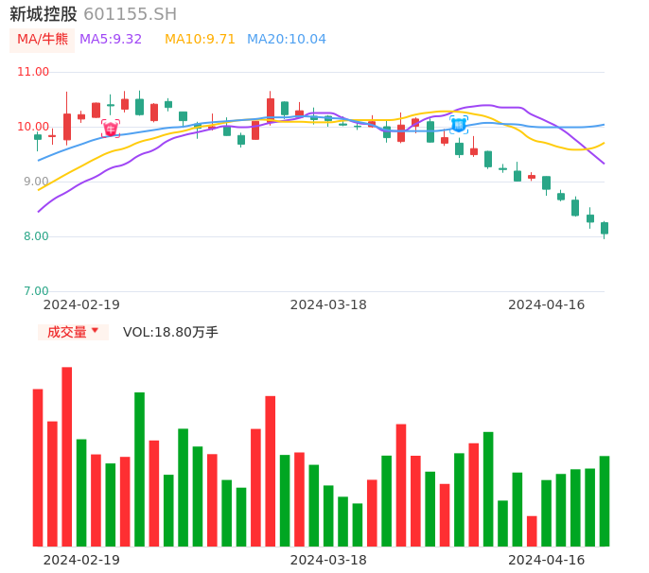Screen dimensions: 649x573
Task: Click the MA10:9.71 legend label
Action: pyautogui.click(x=200, y=40)
